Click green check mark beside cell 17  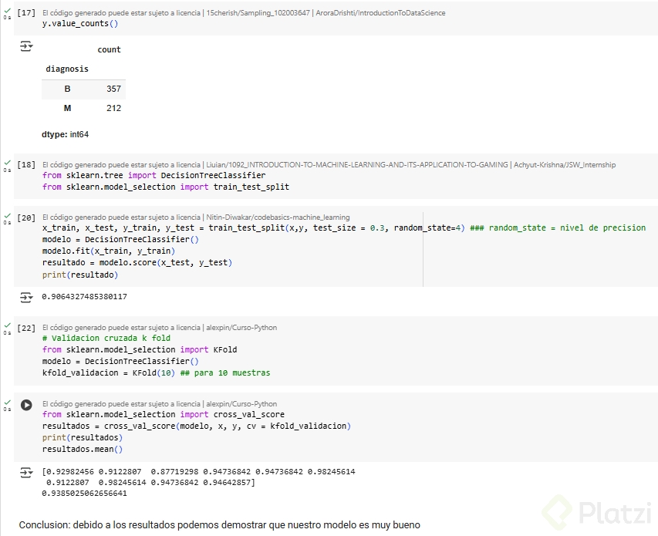point(7,12)
